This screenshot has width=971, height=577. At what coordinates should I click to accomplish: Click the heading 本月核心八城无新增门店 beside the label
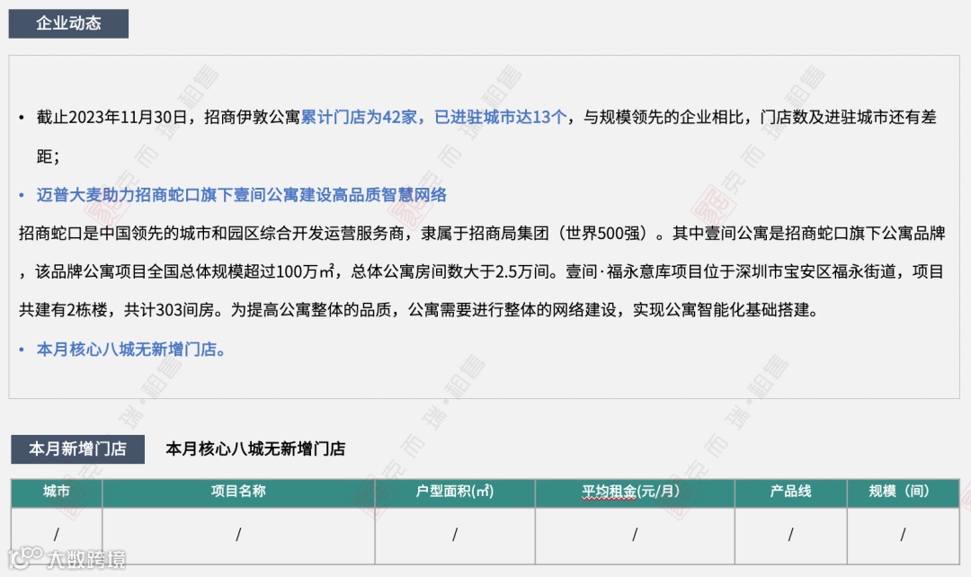click(x=255, y=448)
